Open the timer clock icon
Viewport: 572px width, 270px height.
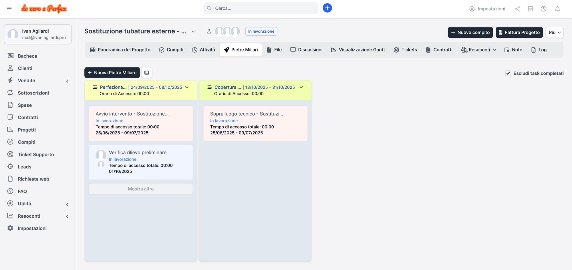point(543,9)
